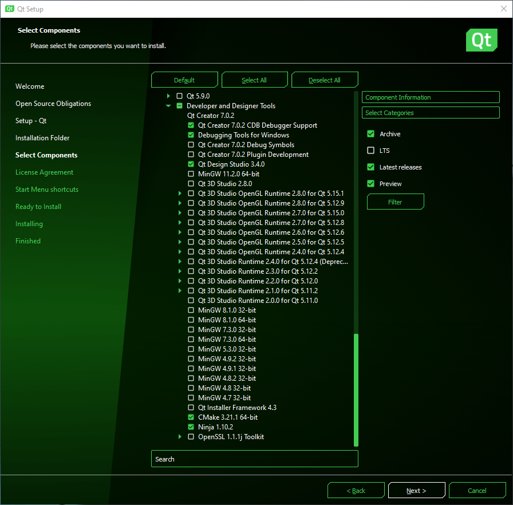Expand OpenGL Runtime 2.8.0 for Qt 5.15.1
Screen dimensions: 513x505
point(180,194)
